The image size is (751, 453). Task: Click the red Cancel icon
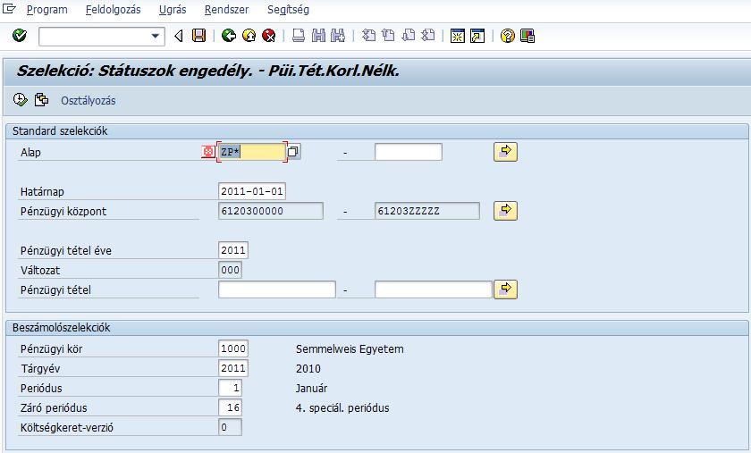coord(269,36)
